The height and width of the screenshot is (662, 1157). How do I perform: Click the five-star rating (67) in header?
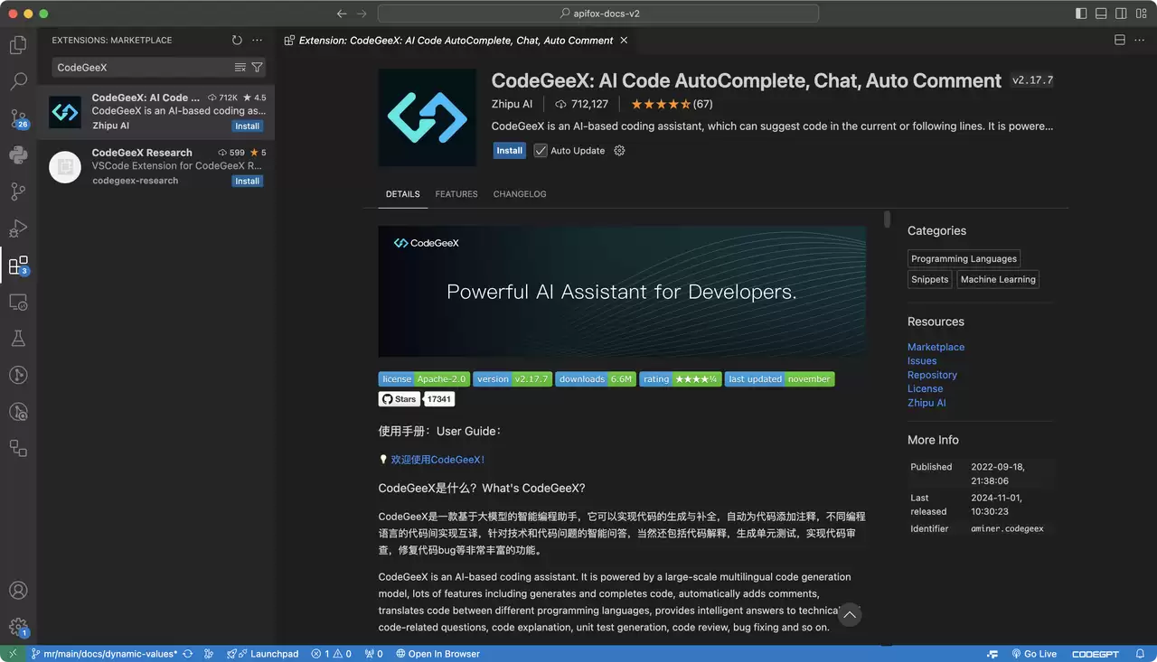click(672, 104)
